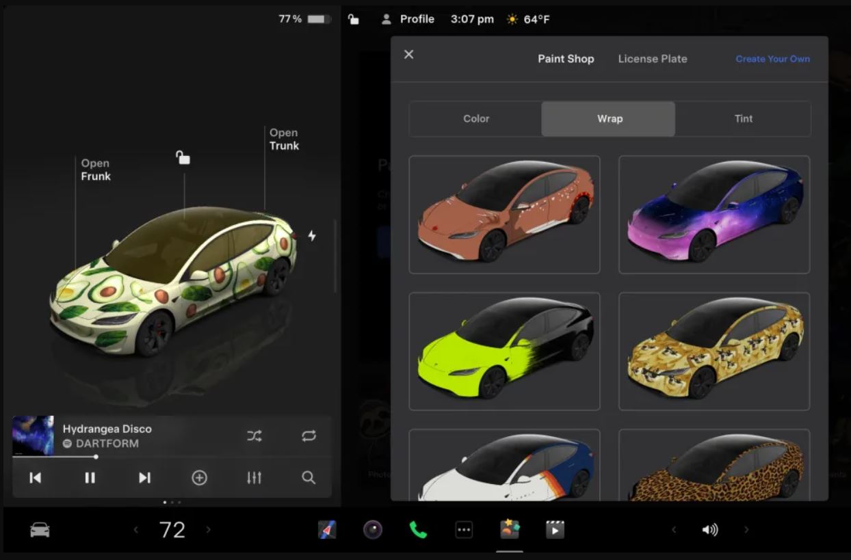
Task: Click the Create Your Own link
Action: [772, 59]
